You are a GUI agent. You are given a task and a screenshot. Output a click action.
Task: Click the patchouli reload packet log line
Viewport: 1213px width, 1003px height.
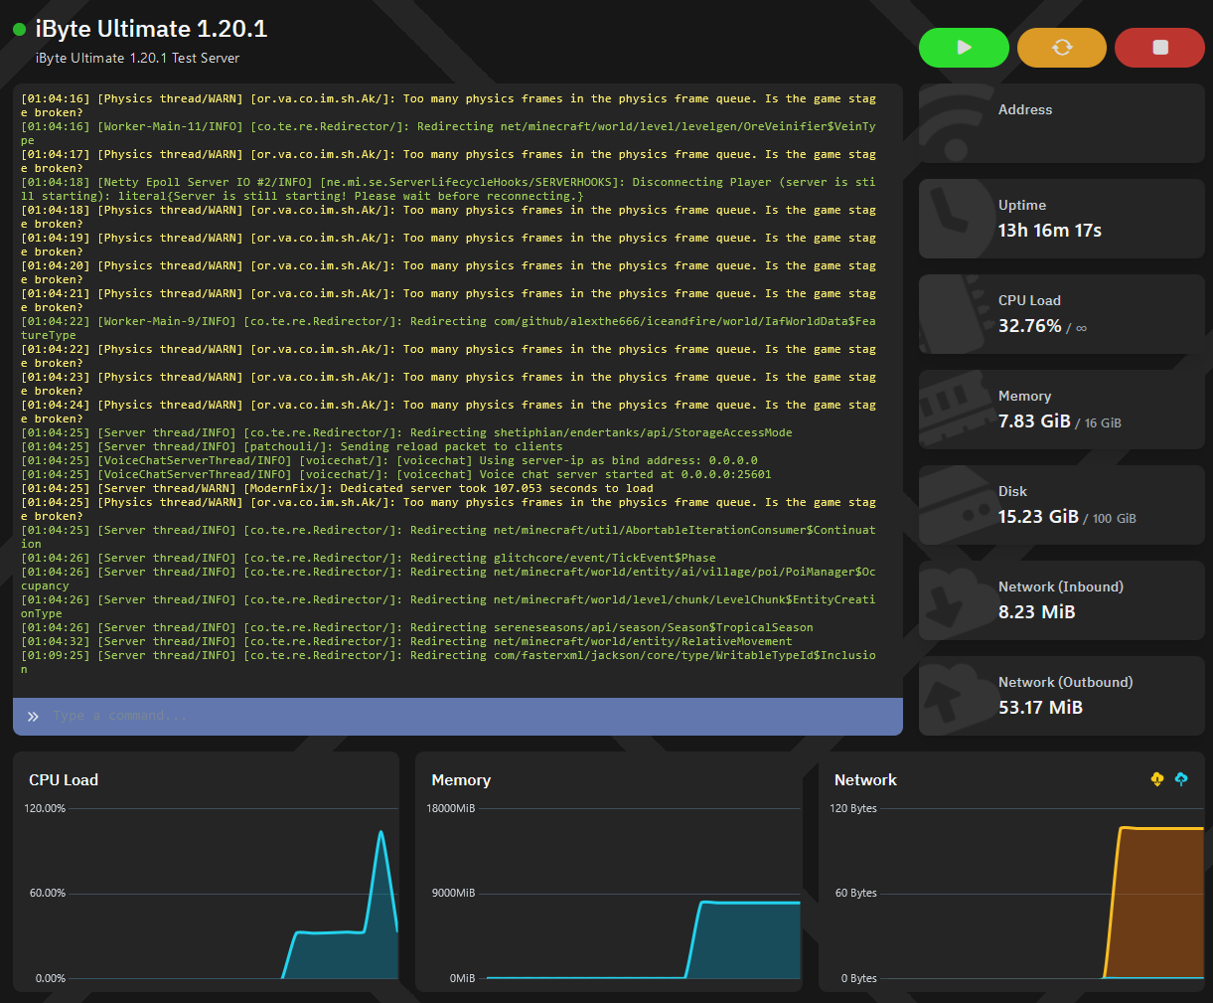pos(291,447)
